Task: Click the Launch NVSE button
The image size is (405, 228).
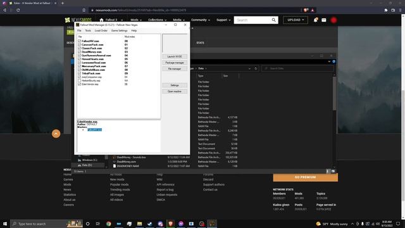Action: click(x=175, y=56)
